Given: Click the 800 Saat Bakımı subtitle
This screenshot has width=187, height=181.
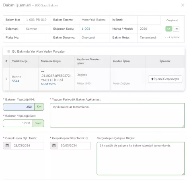Looking at the screenshot, I should point(46,6).
